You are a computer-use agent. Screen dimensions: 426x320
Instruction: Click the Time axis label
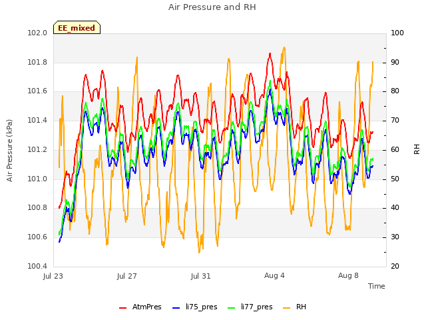[377, 286]
